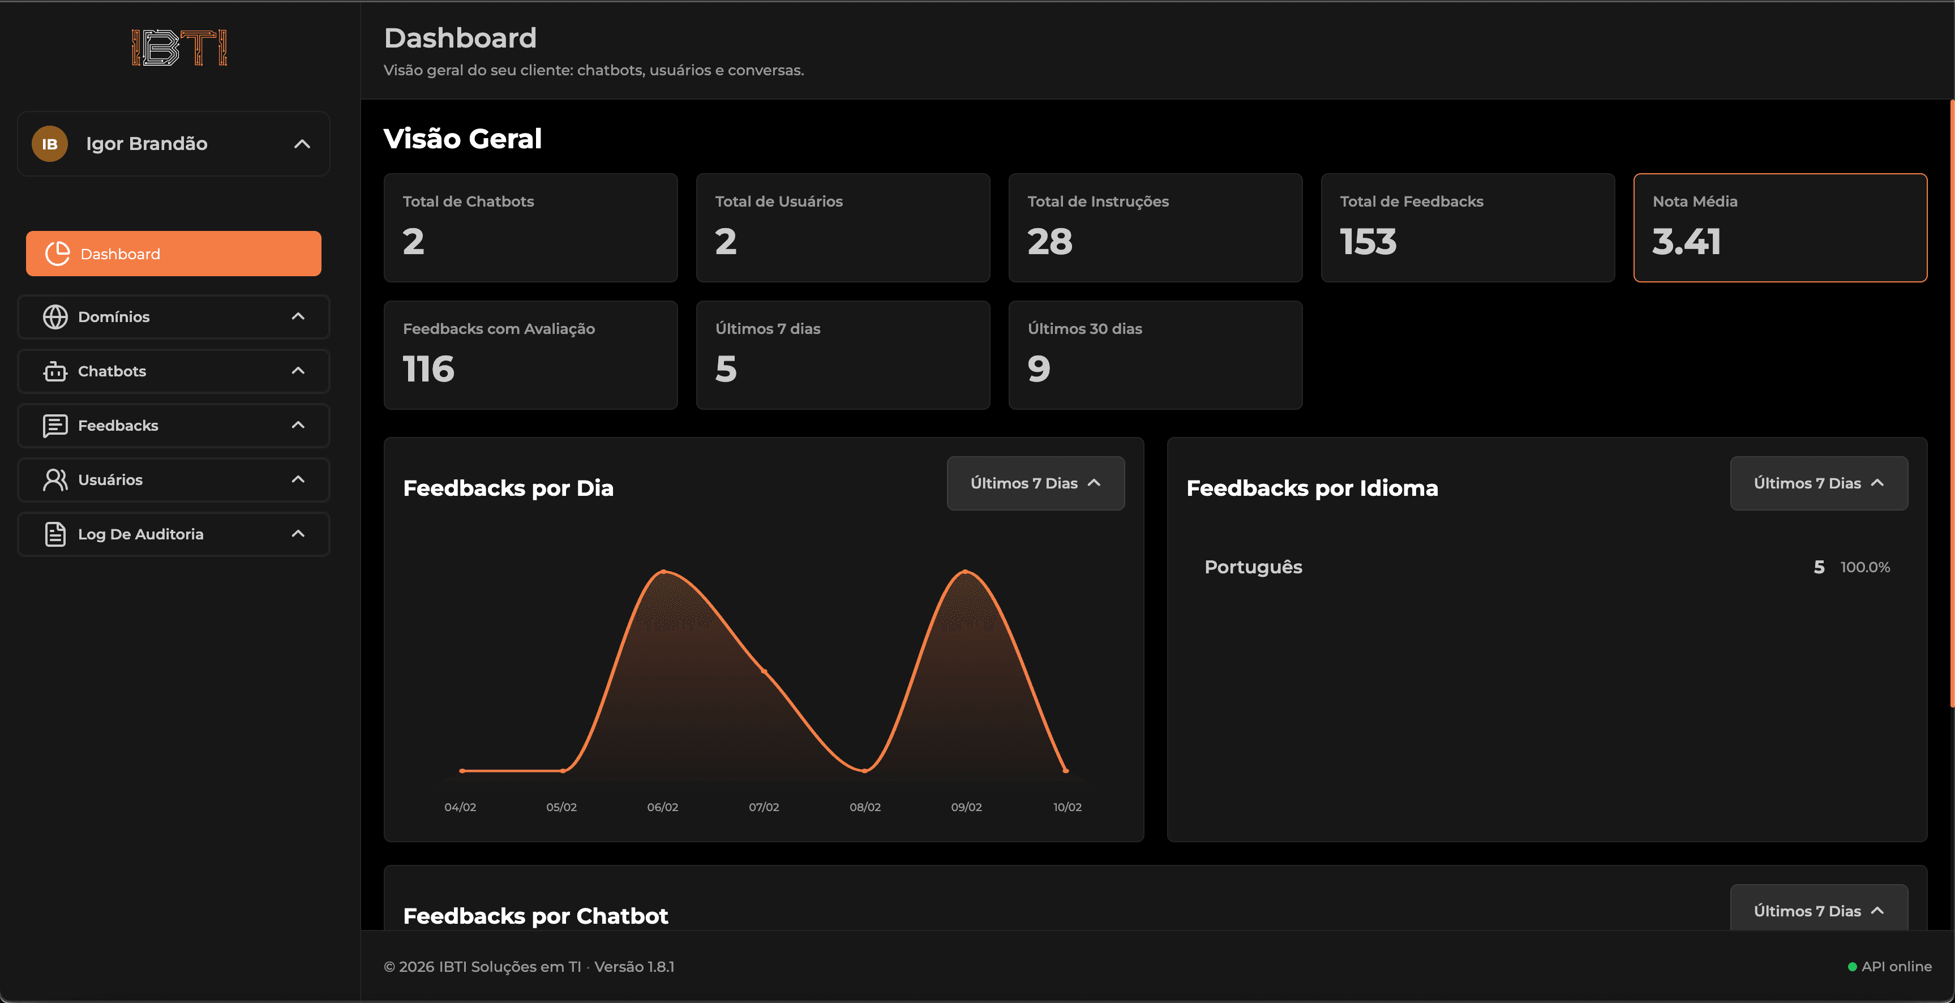Image resolution: width=1955 pixels, height=1003 pixels.
Task: Collapse the Feedbacks sidebar chevron
Action: pyautogui.click(x=298, y=425)
